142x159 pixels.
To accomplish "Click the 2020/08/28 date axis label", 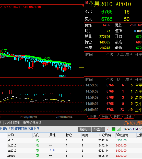I will (28, 117).
